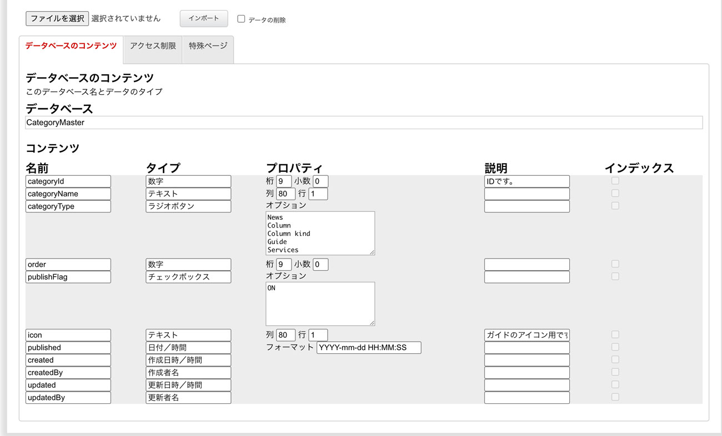Click the ガイドのアイコン用 description field for icon
The width and height of the screenshot is (722, 436).
tap(527, 334)
